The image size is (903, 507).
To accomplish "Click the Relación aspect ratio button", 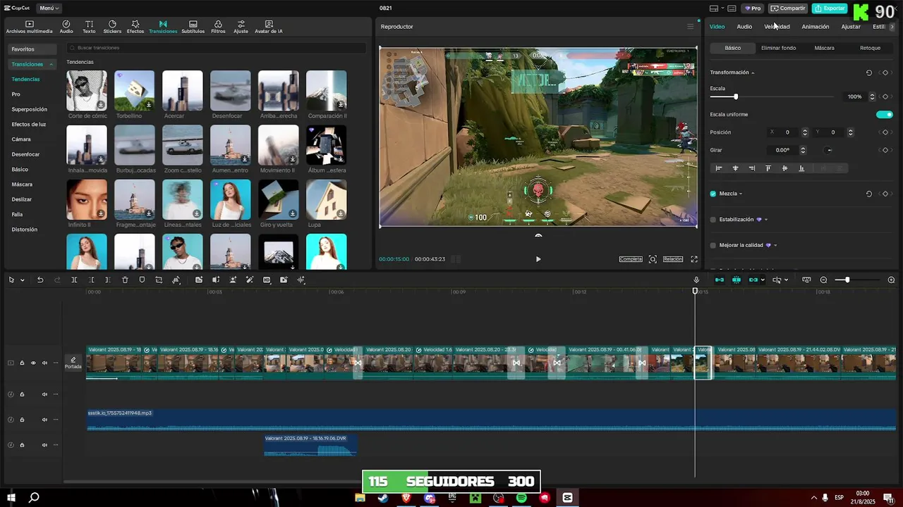I will (673, 259).
